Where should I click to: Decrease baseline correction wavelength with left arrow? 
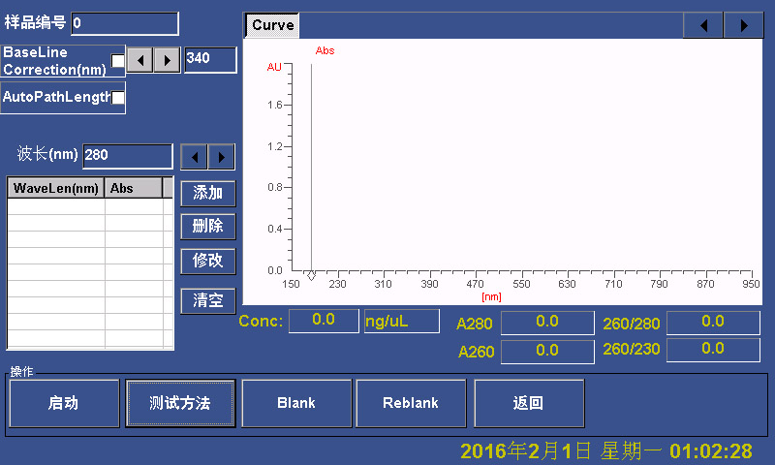tap(140, 60)
